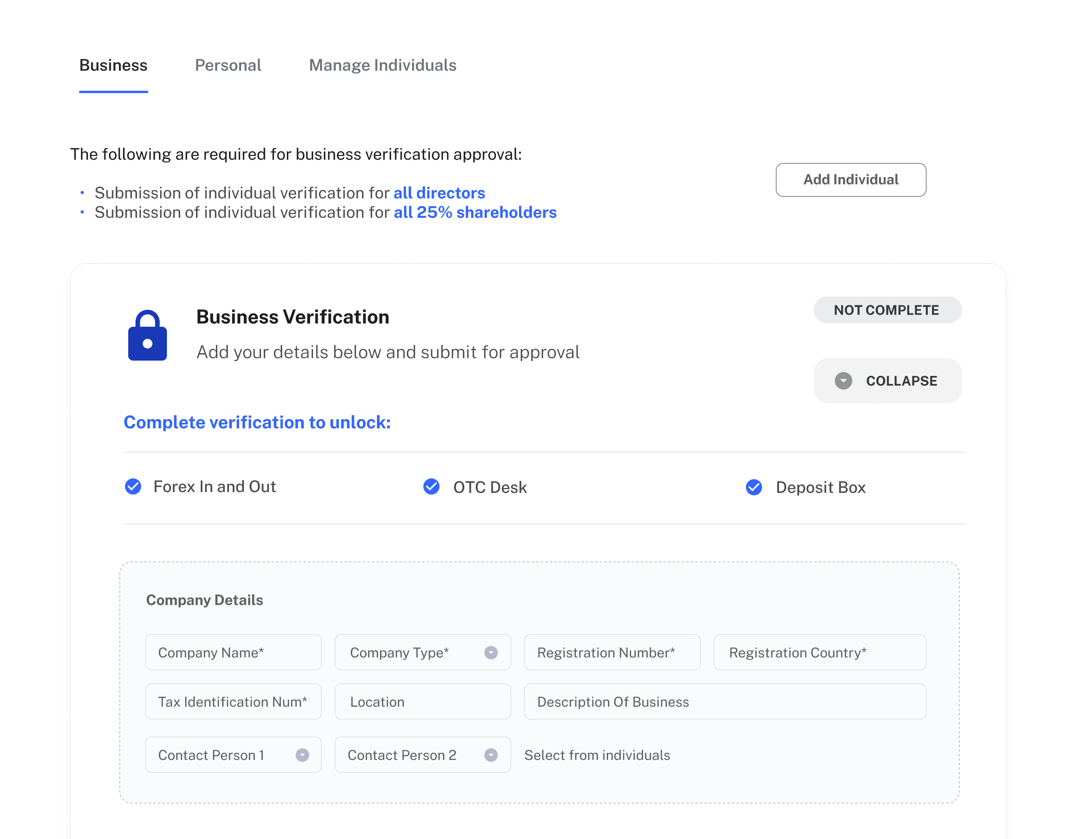1079x839 pixels.
Task: Open the Manage Individuals tab
Action: click(x=382, y=65)
